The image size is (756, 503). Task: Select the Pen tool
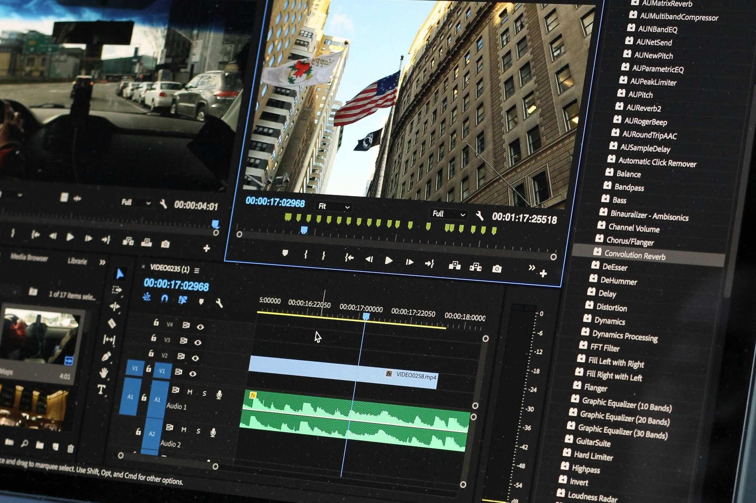pos(106,357)
